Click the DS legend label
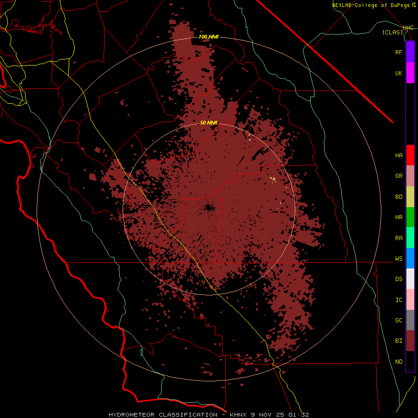The image size is (418, 418). pos(398,279)
